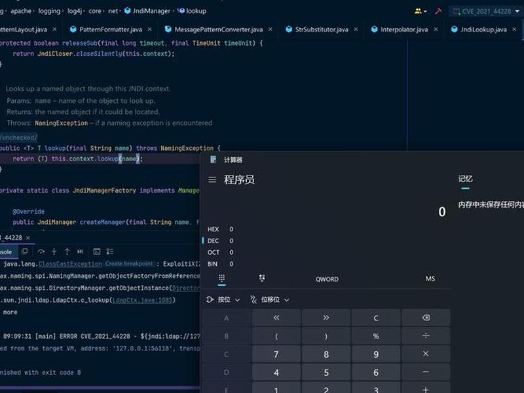This screenshot has width=524, height=393.
Task: Expand the 位移位 bit shift dropdown
Action: (x=270, y=300)
